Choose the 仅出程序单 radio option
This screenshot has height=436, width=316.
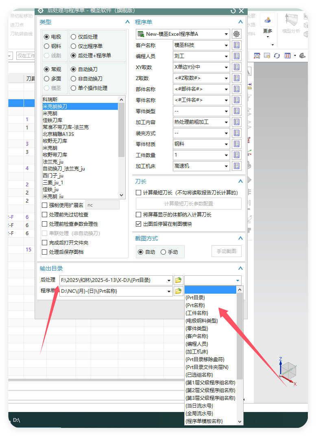click(87, 46)
